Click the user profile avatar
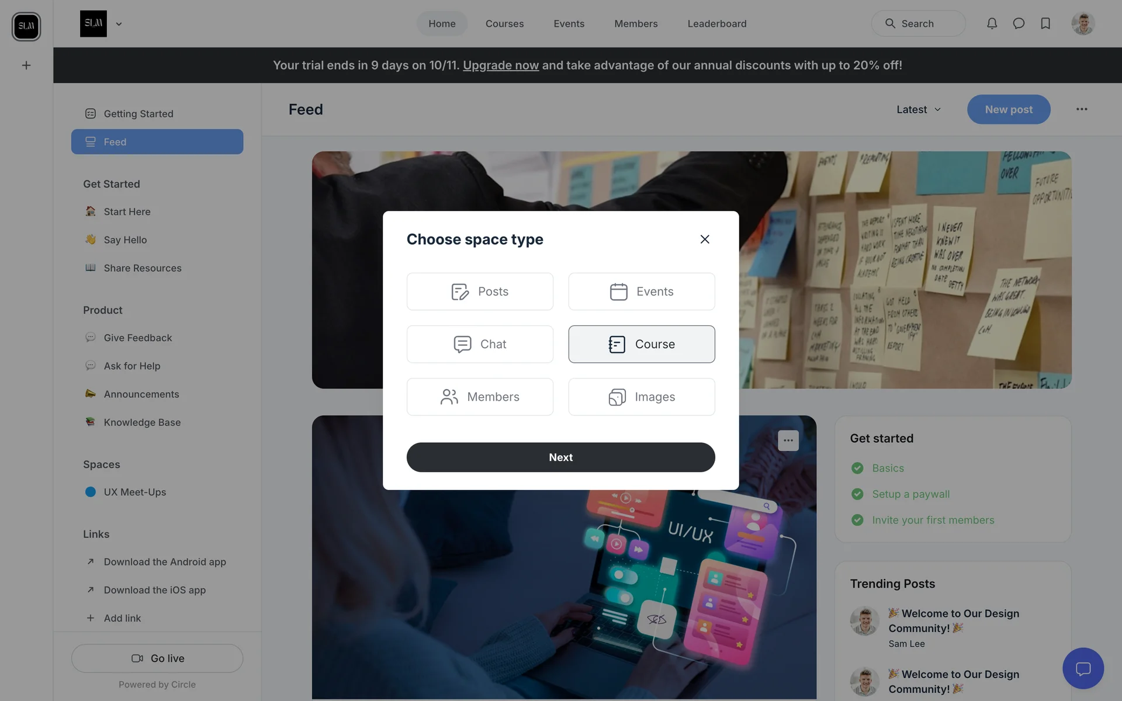Screen dimensions: 1122x701 coord(1083,23)
